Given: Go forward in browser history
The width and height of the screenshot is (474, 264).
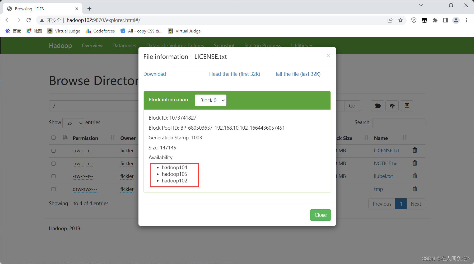Looking at the screenshot, I should [x=18, y=20].
